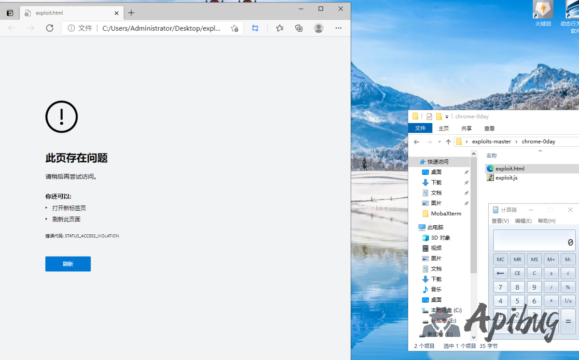Open the 编辑(E) menu in calculator

coord(523,221)
